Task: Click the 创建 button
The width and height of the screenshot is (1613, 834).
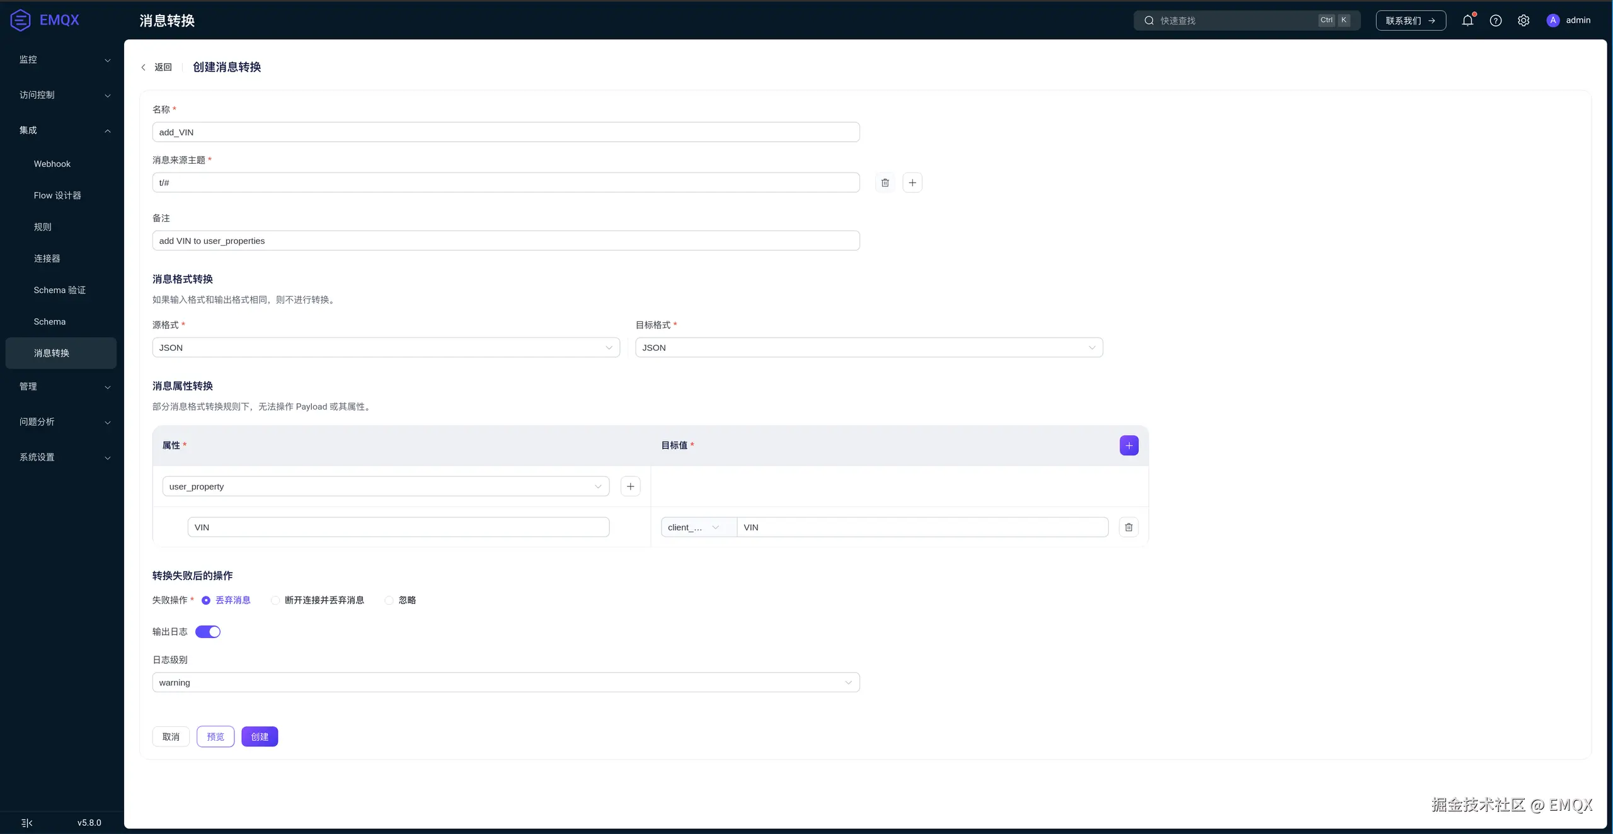Action: tap(260, 736)
